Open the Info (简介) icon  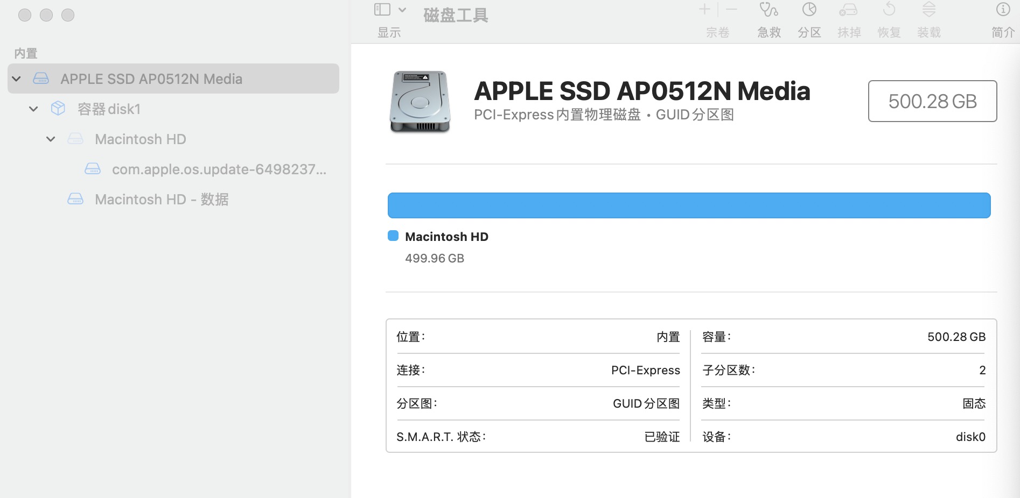[x=1003, y=10]
